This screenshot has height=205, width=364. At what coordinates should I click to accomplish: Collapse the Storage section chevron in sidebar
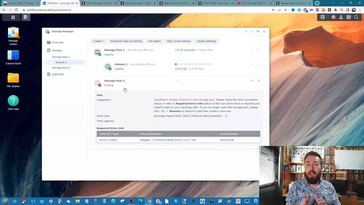[x=81, y=50]
